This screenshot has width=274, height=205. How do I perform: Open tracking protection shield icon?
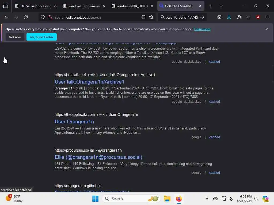(43, 17)
